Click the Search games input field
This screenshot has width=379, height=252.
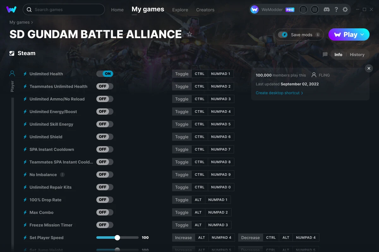[x=63, y=9]
